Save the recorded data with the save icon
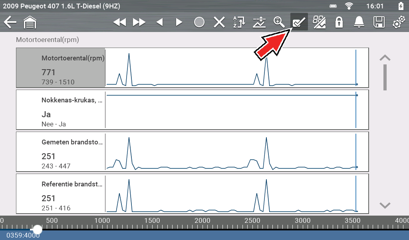Screen dimensions: 409x240 pos(378,22)
